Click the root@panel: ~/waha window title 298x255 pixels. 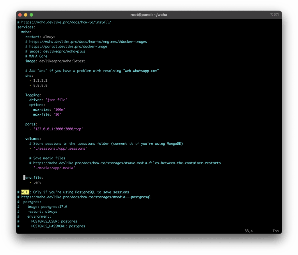point(149,15)
